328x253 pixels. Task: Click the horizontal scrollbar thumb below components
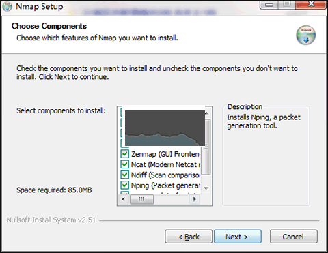(x=141, y=199)
